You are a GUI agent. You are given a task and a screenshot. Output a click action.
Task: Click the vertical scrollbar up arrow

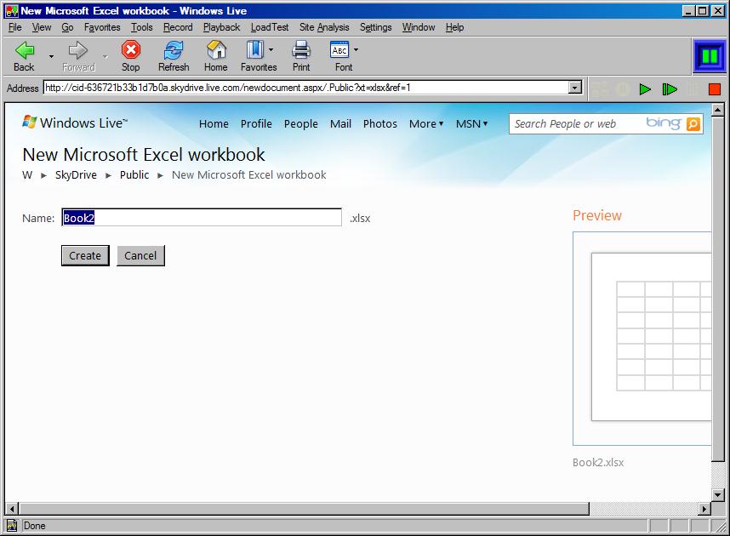tap(718, 111)
